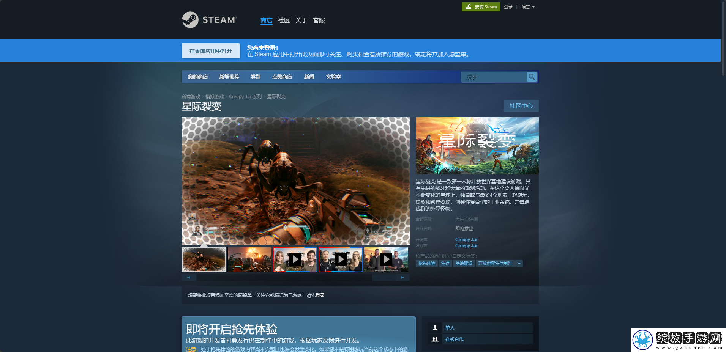Click the magnifier search icon
726x352 pixels.
click(x=532, y=77)
